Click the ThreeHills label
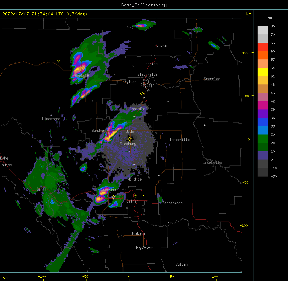288x281 pixels. coord(180,139)
